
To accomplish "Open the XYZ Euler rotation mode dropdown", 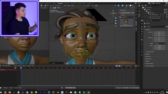I will [159, 43].
